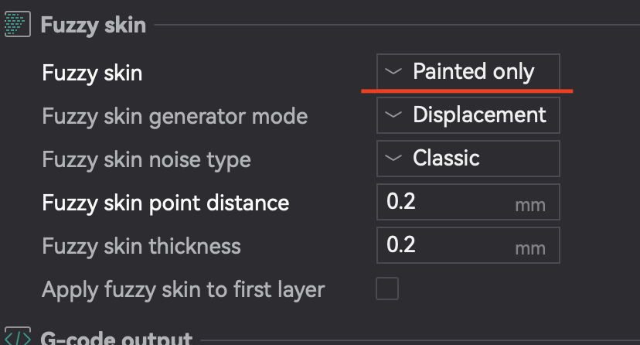Screen dimensions: 640x345
Task: Select the Fuzzy skin section header title
Action: click(x=93, y=25)
